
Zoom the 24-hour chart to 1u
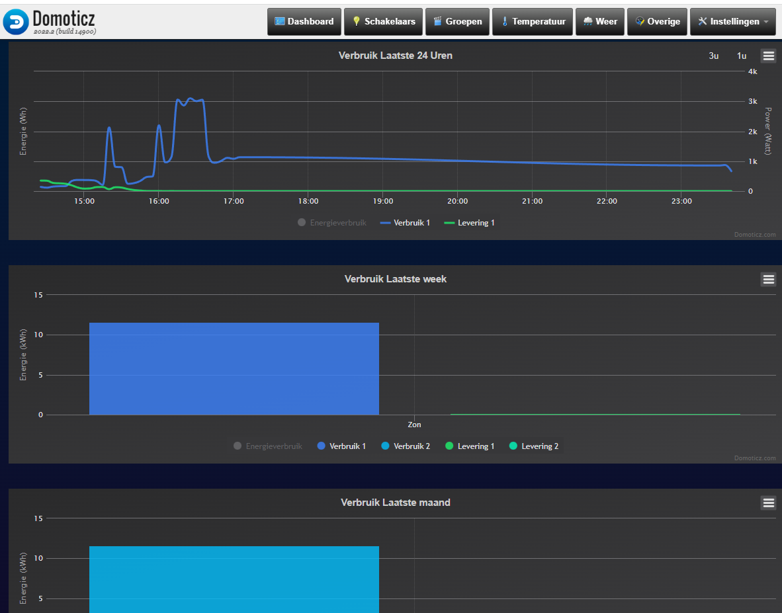742,56
